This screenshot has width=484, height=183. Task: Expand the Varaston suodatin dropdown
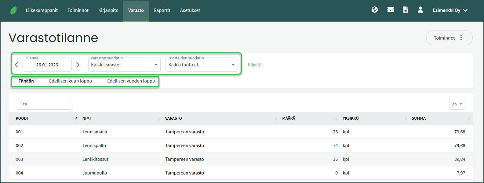[x=124, y=65]
